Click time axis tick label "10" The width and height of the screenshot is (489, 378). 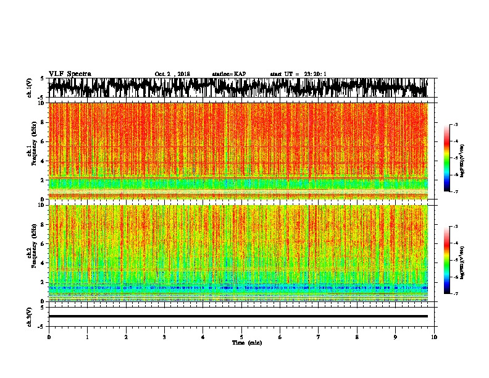tap(434, 337)
